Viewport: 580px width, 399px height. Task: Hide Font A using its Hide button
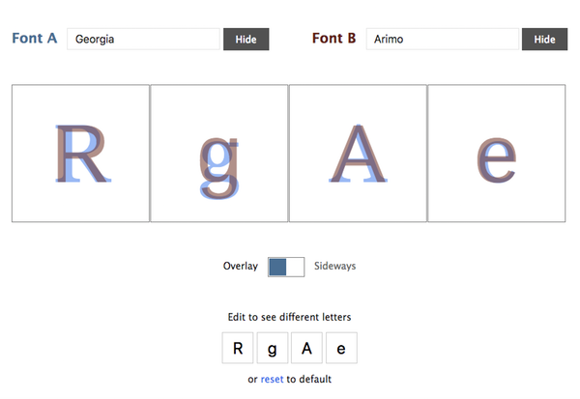point(246,39)
